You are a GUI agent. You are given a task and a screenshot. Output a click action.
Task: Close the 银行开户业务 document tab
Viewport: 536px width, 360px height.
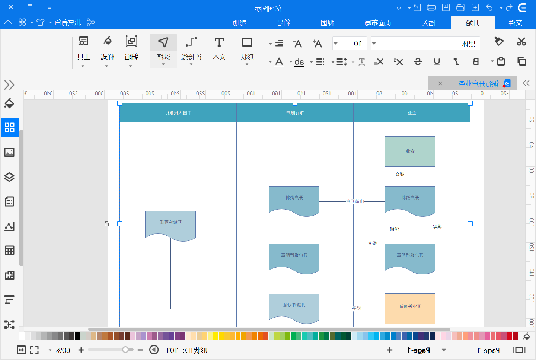440,83
